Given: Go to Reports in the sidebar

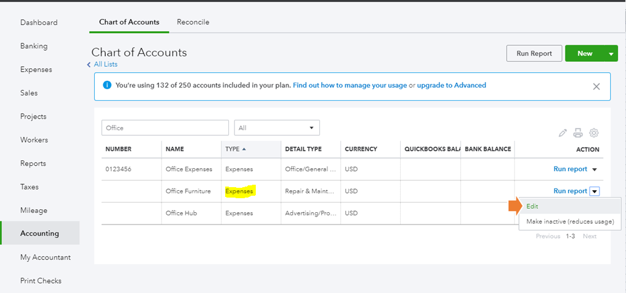Looking at the screenshot, I should tap(33, 164).
